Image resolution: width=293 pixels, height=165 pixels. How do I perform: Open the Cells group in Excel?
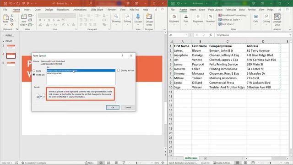coord(256,19)
